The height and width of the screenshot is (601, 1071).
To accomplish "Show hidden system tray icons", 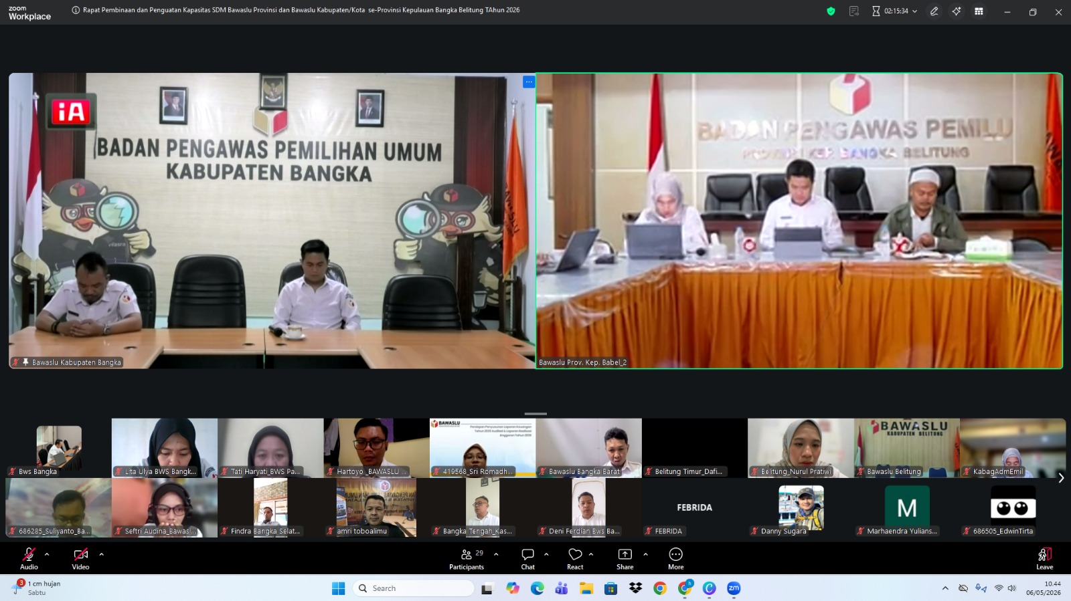I will [x=945, y=588].
